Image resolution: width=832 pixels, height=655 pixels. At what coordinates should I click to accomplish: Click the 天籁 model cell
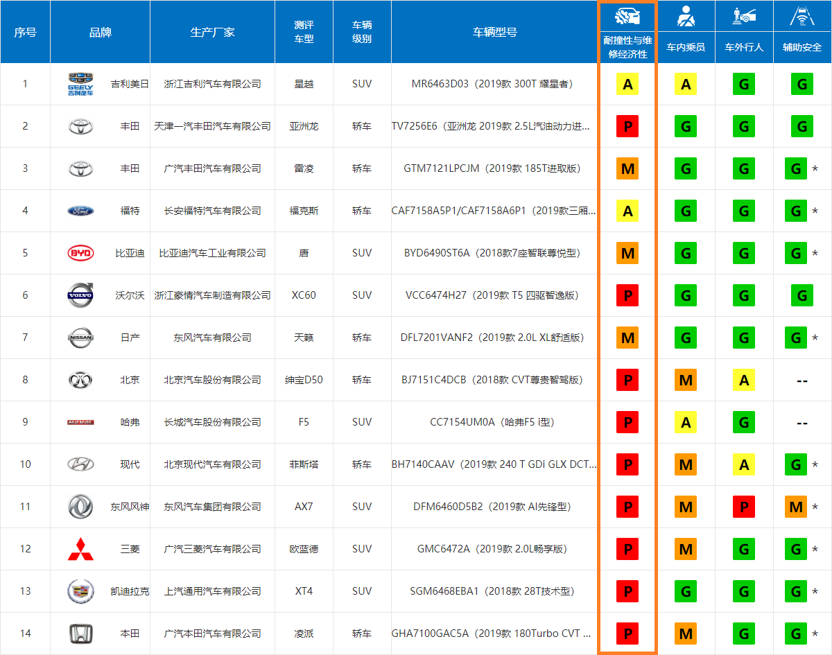click(304, 338)
